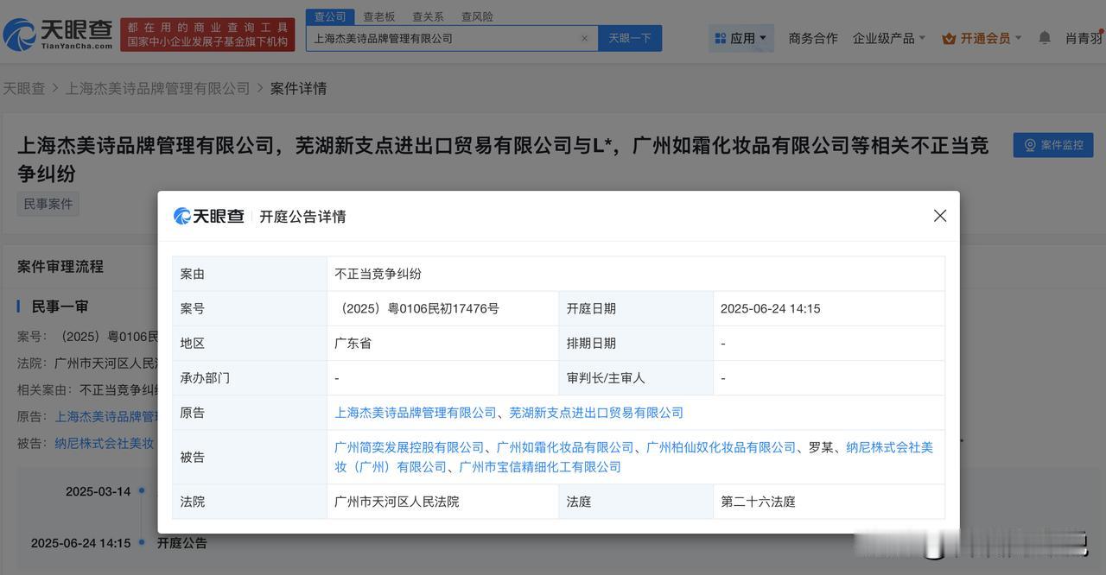This screenshot has width=1106, height=575.
Task: Click the red banner 都在用的商业查询工具
Action: pos(207,35)
